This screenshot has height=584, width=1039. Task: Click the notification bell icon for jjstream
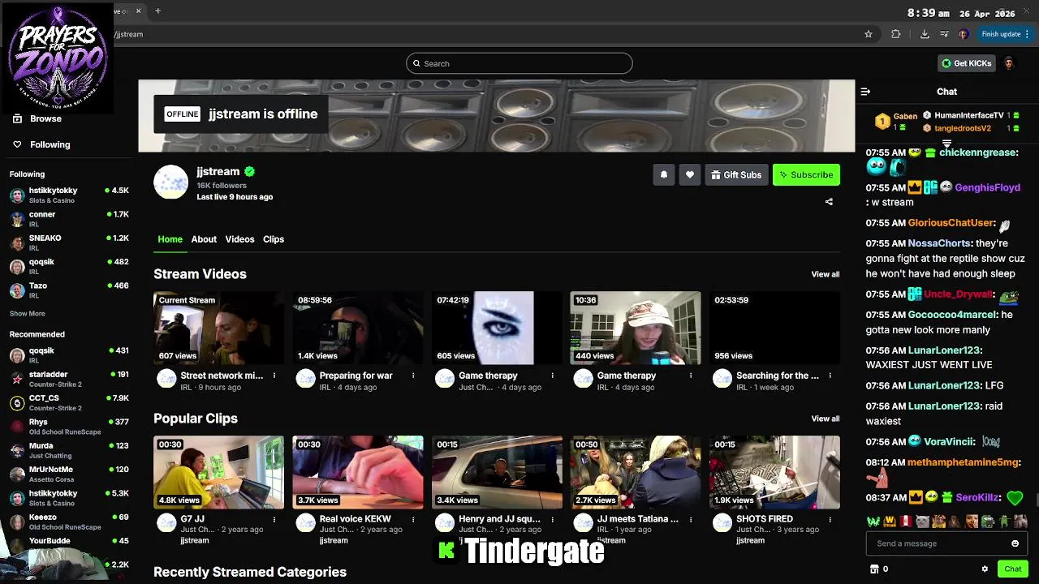(x=663, y=174)
